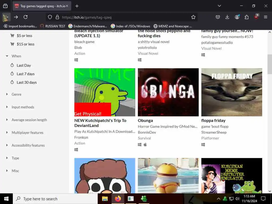Open the Firefox account menu
This screenshot has height=204, width=272.
[x=237, y=17]
